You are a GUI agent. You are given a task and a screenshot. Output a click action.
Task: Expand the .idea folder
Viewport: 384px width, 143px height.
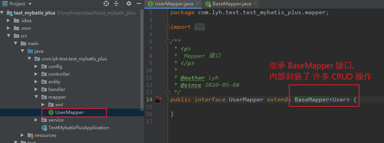click(x=8, y=21)
